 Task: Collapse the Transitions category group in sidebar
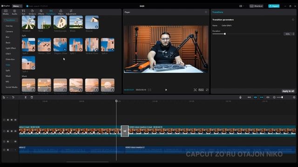(x=10, y=20)
